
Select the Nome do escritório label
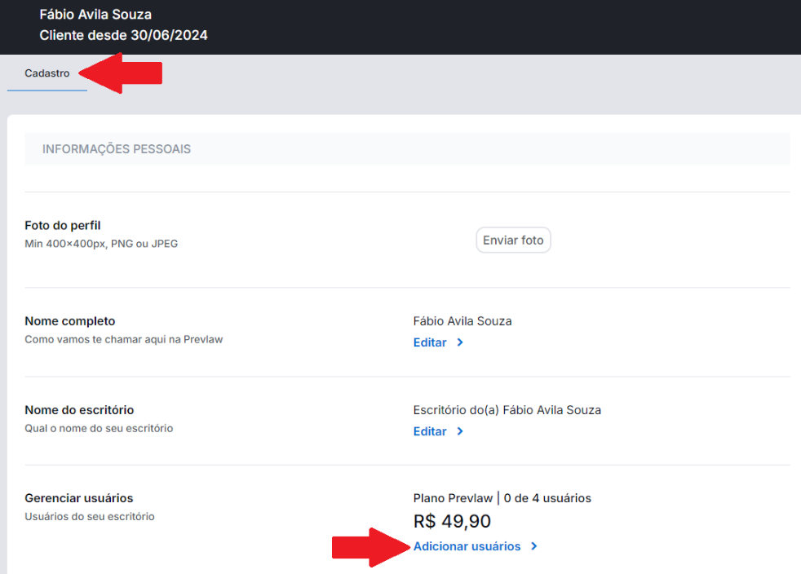click(x=79, y=410)
